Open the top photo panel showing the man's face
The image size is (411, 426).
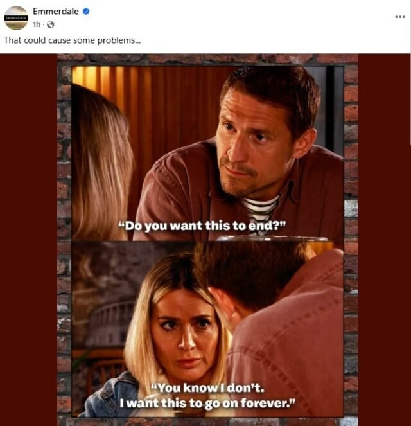point(207,153)
